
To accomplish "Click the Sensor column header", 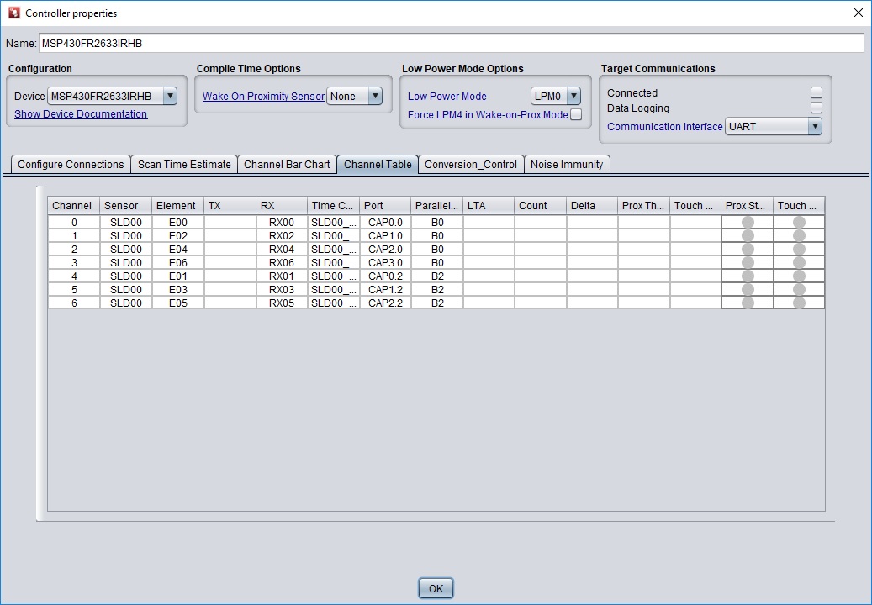I will (125, 206).
